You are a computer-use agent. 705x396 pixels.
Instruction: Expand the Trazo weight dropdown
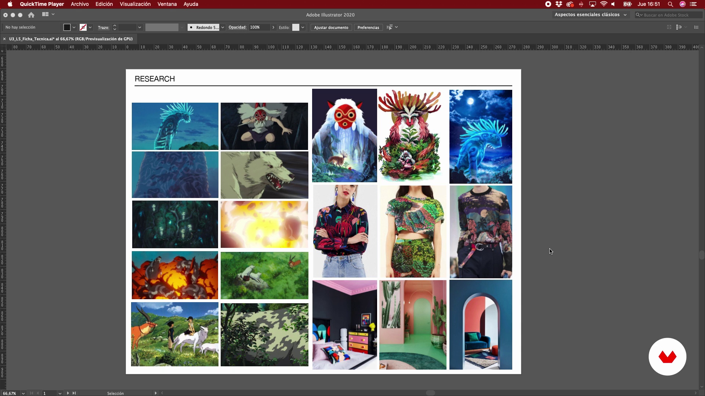(140, 27)
